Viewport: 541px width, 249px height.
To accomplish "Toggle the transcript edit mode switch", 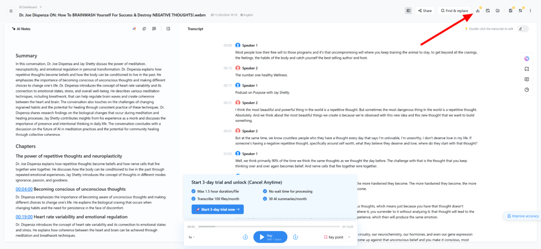I will pyautogui.click(x=523, y=29).
